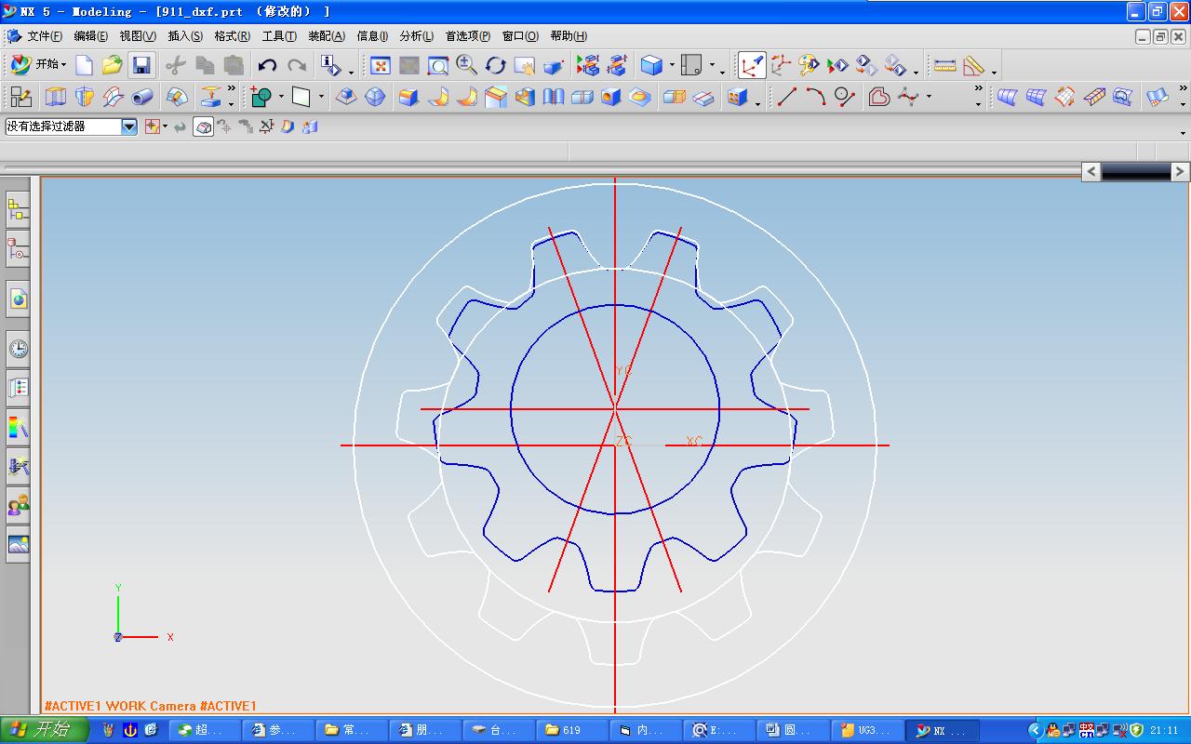The width and height of the screenshot is (1191, 744).
Task: Select the Pan hand tool
Action: 525,65
